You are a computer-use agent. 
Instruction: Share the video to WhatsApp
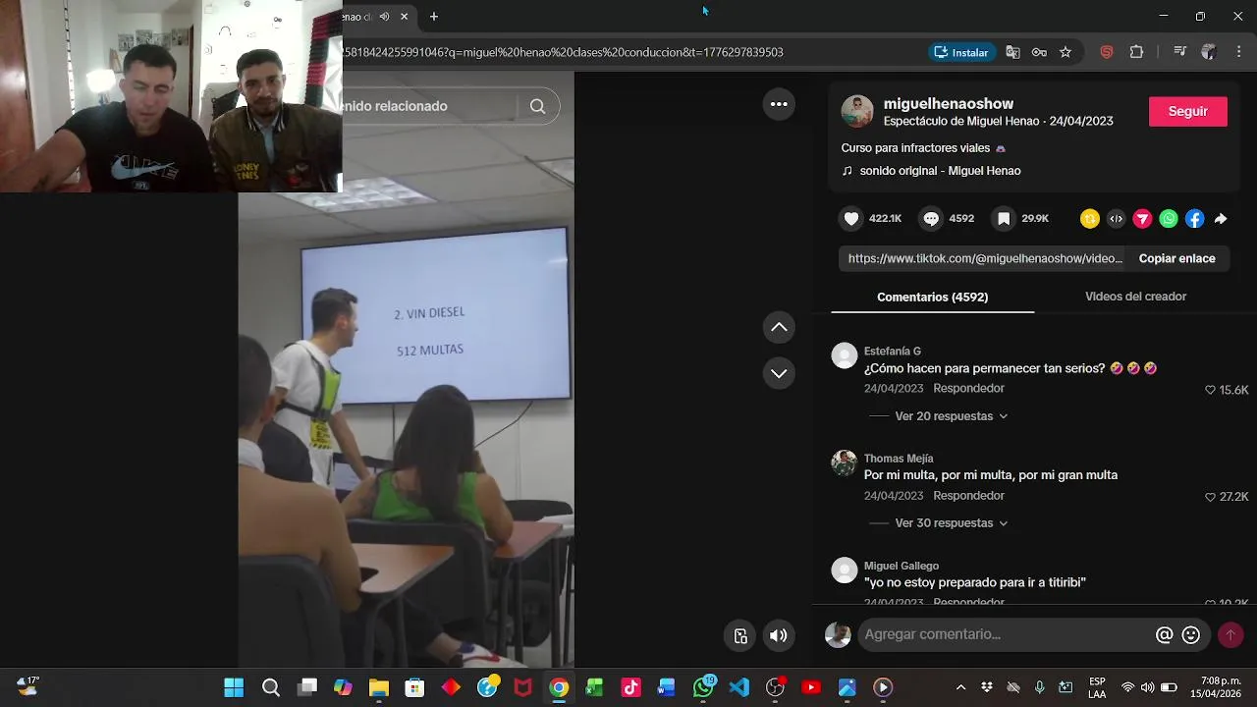coord(1168,219)
